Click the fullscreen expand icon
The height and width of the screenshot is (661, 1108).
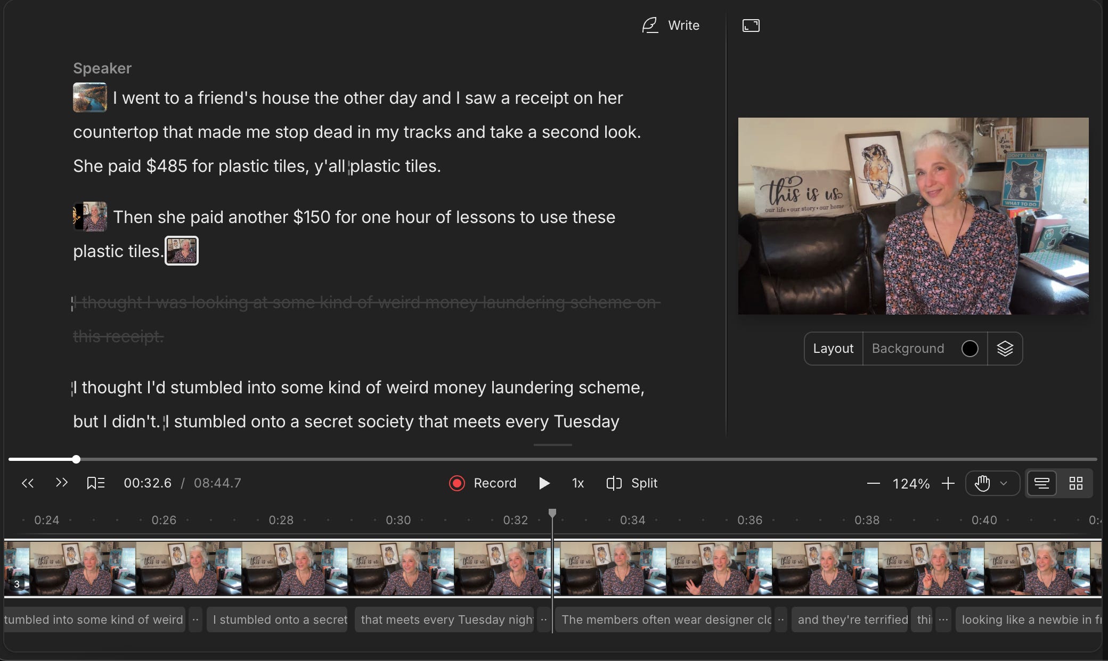751,26
